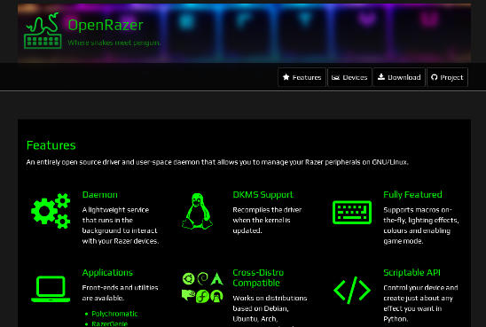The image size is (486, 327).
Task: Click the Fully Featured keyboard icon
Action: (x=352, y=213)
